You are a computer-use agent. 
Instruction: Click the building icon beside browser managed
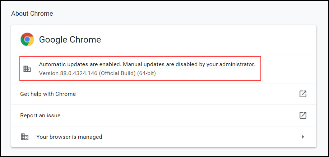(25, 137)
